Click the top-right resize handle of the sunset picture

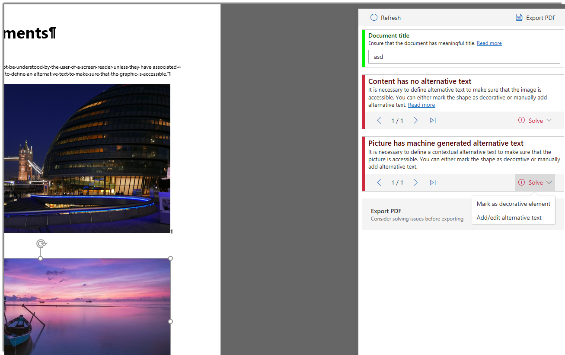[170, 258]
